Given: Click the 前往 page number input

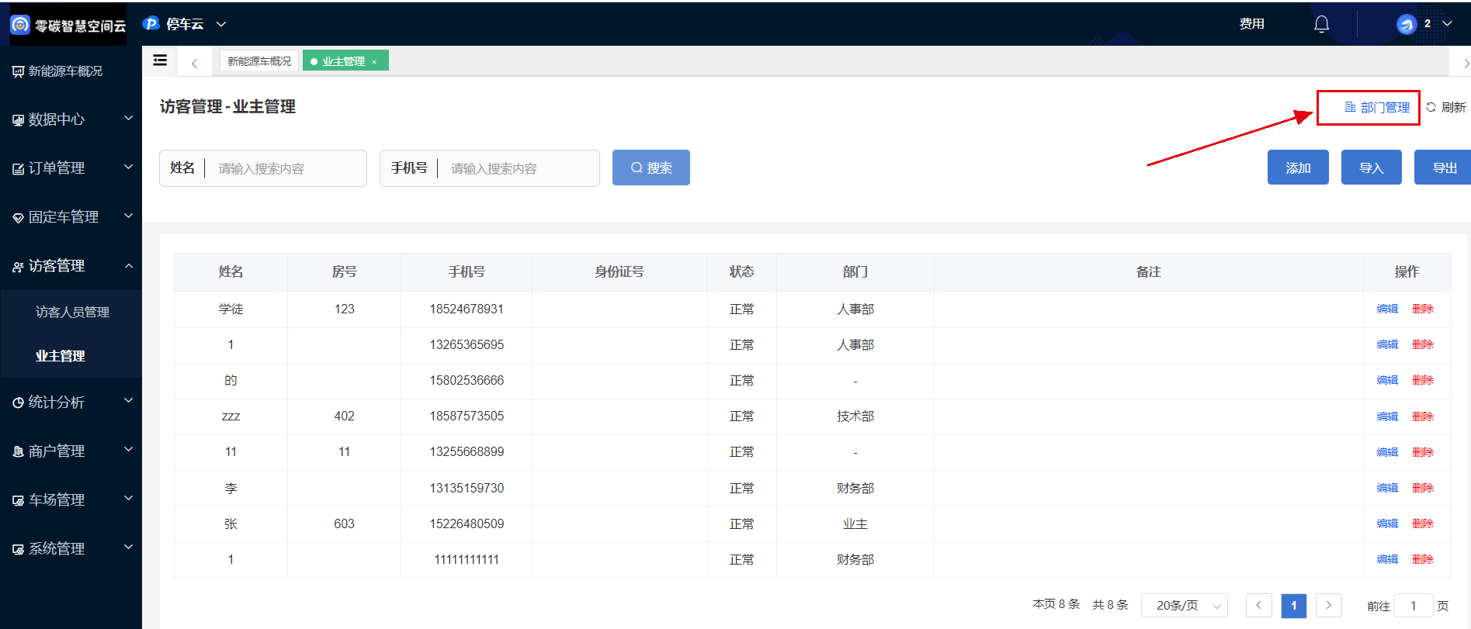Looking at the screenshot, I should tap(1413, 606).
